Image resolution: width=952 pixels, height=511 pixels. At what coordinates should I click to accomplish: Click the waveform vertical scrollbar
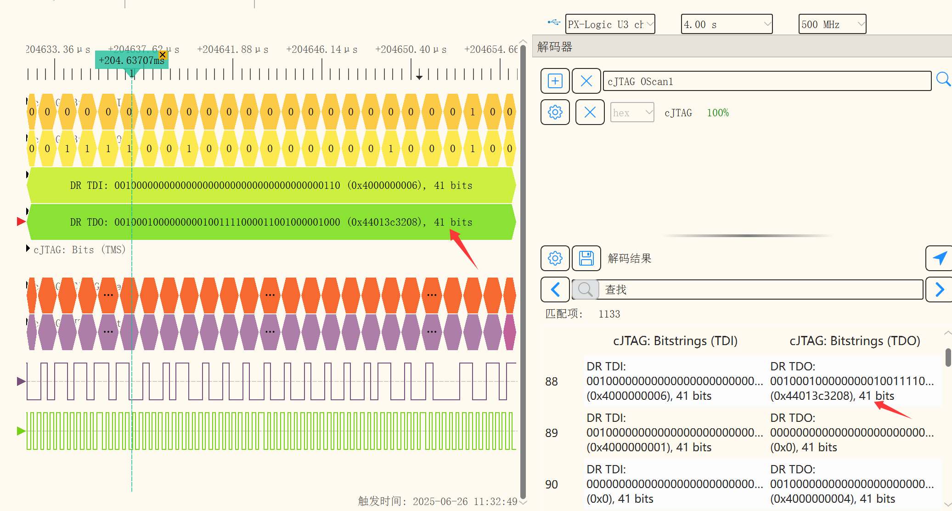523,271
